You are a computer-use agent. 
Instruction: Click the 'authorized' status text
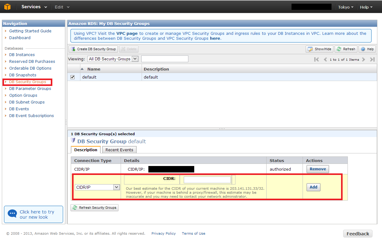tap(280, 169)
